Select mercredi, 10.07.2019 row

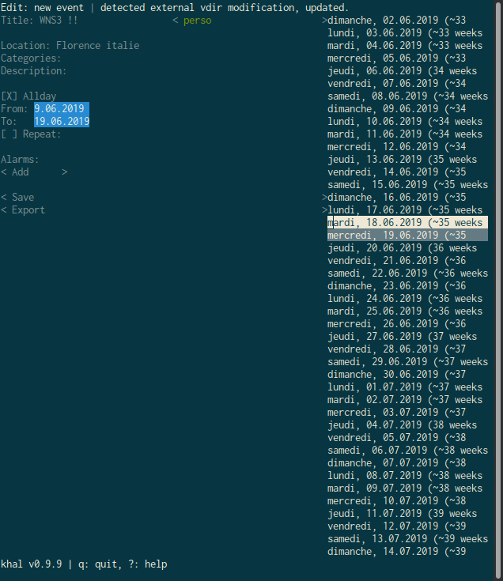tap(407, 500)
